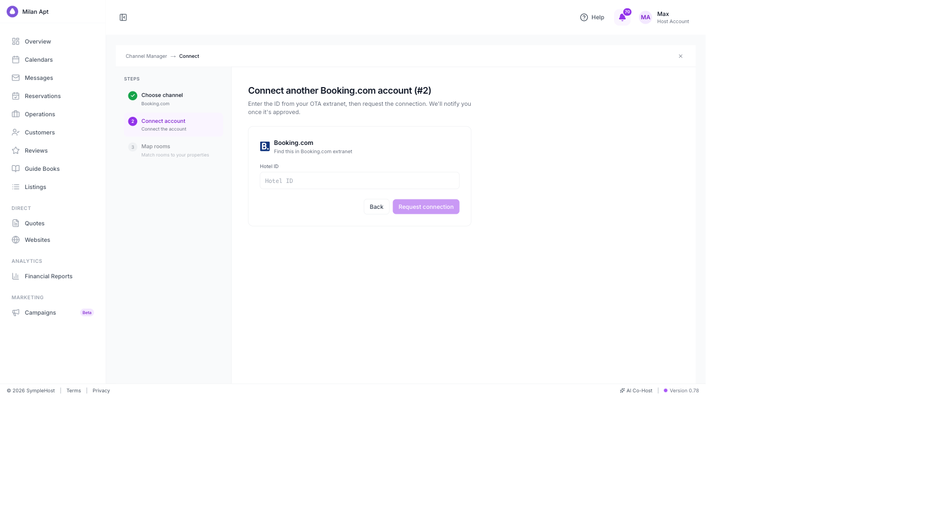Viewport: 941px width, 529px height.
Task: Open Guide Books in sidebar
Action: pyautogui.click(x=42, y=169)
